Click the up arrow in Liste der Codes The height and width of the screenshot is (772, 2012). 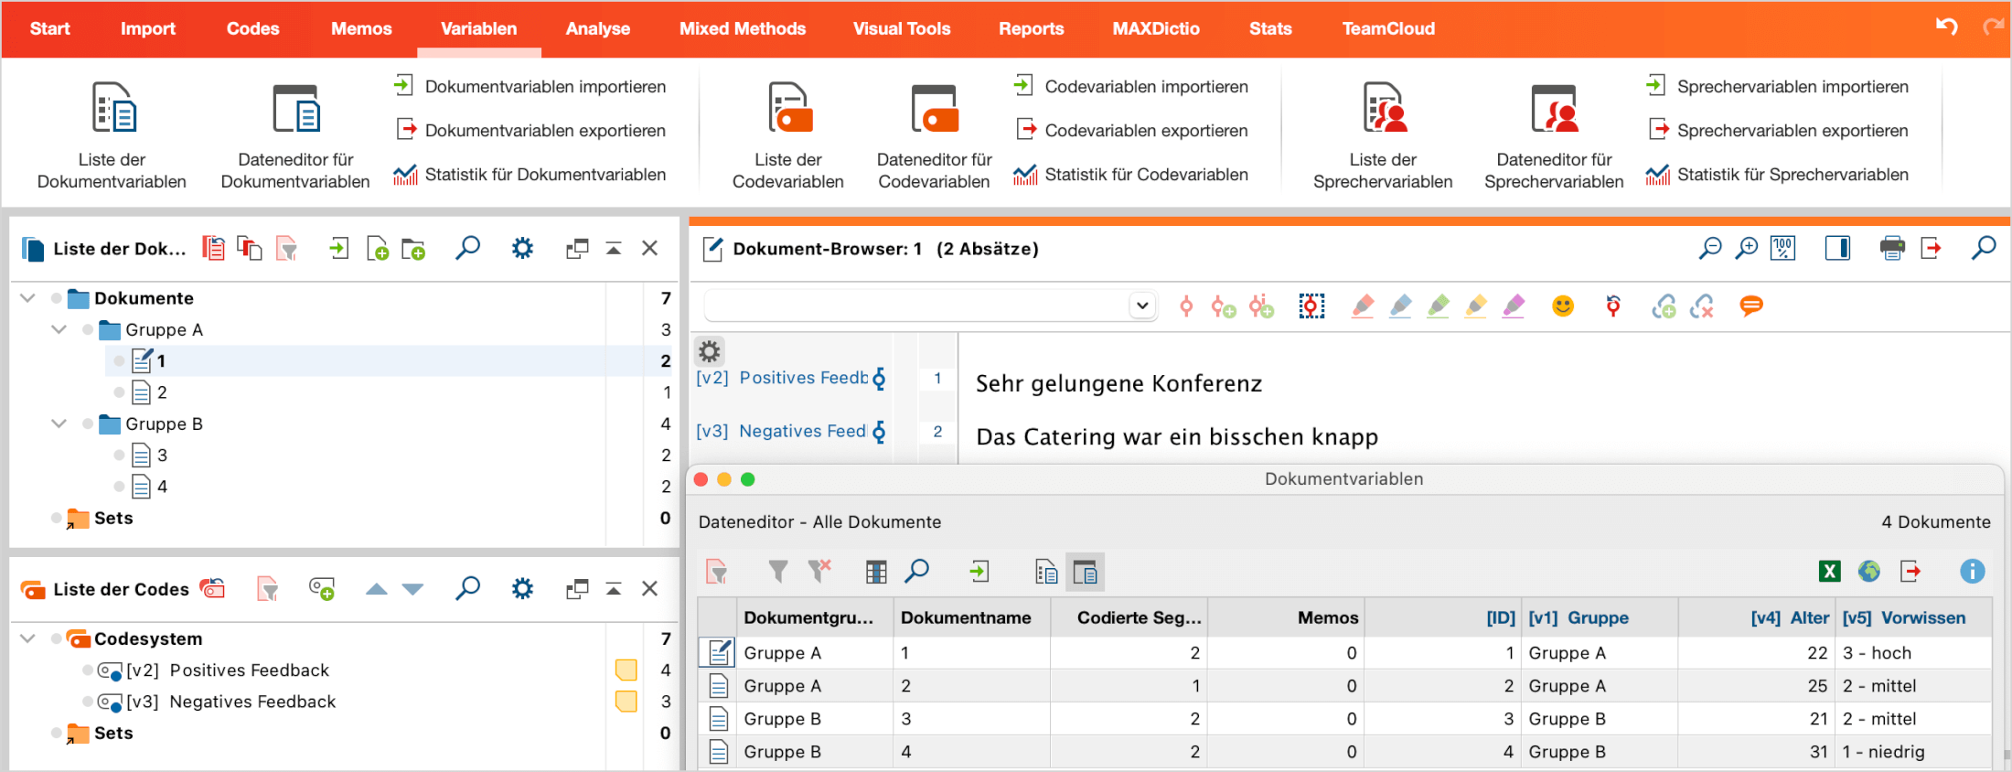(376, 589)
